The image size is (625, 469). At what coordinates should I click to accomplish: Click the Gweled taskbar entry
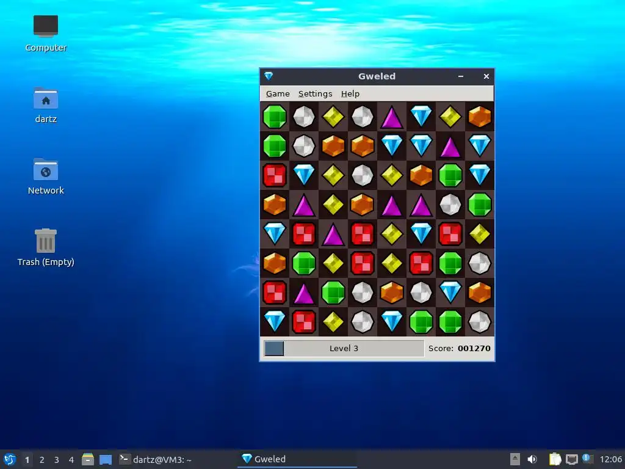tap(297, 459)
